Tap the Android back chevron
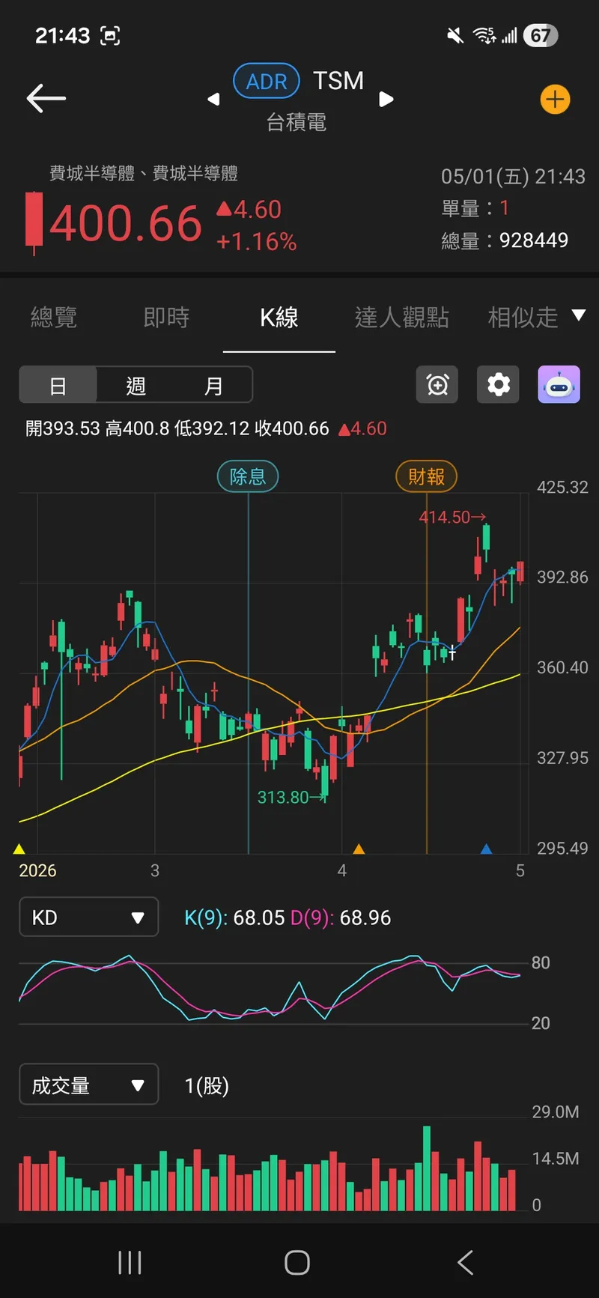 pos(465,1262)
